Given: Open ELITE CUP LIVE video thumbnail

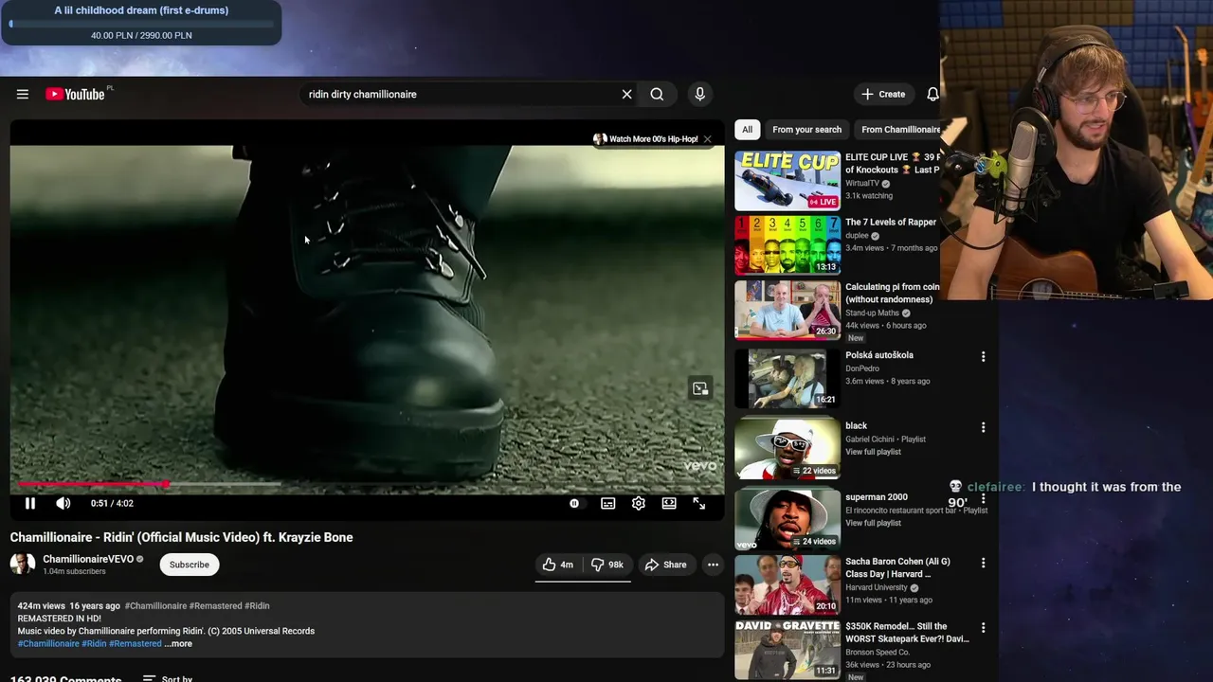Looking at the screenshot, I should pos(788,180).
